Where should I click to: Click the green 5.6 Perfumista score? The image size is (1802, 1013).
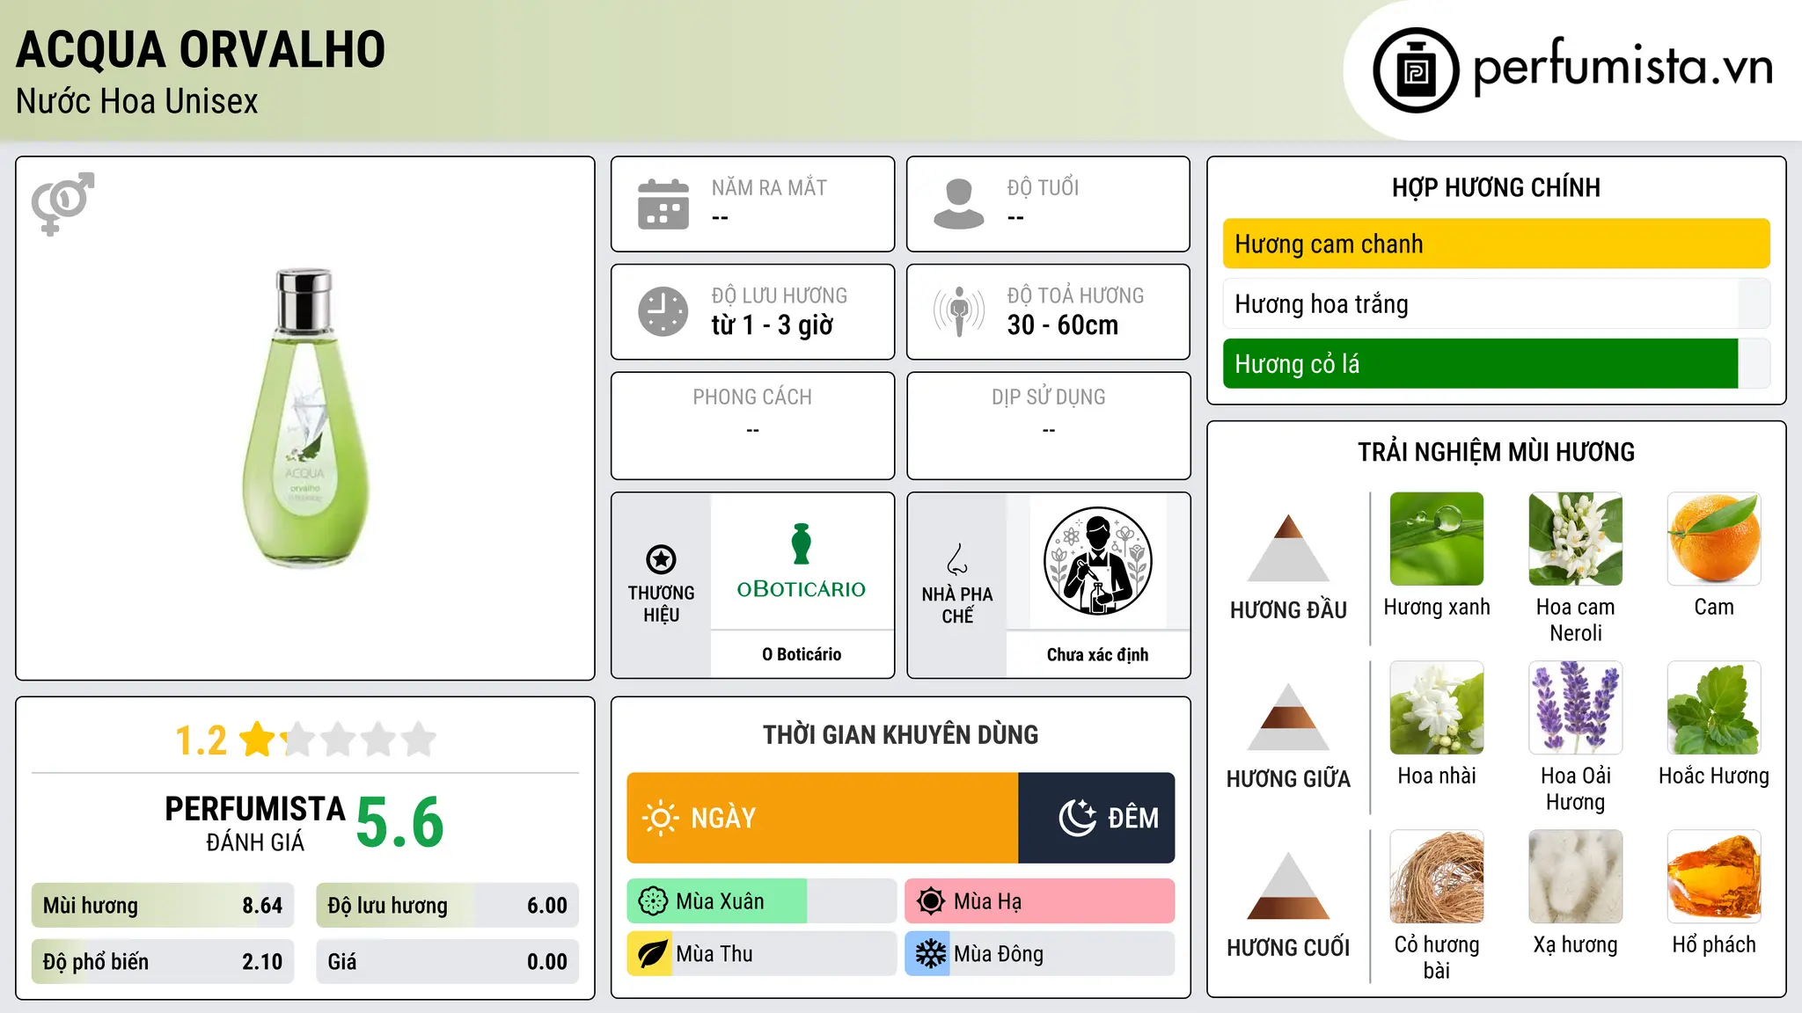(400, 822)
